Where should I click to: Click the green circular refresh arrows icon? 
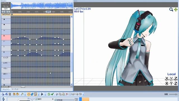[x=49, y=94]
